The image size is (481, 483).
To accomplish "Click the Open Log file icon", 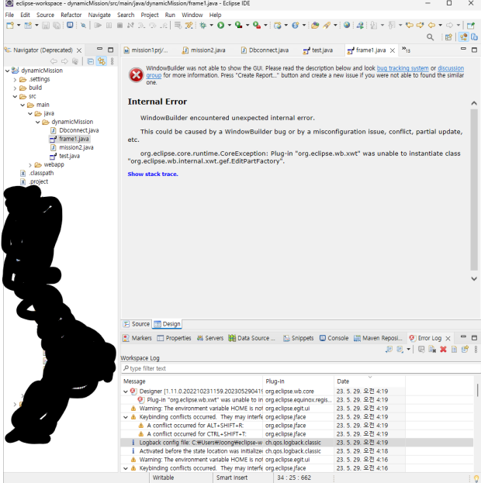I will (x=454, y=350).
